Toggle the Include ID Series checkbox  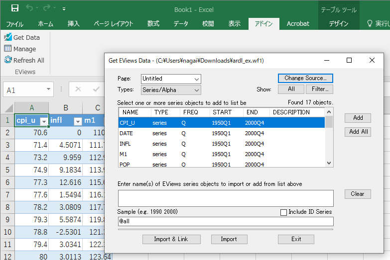click(283, 212)
